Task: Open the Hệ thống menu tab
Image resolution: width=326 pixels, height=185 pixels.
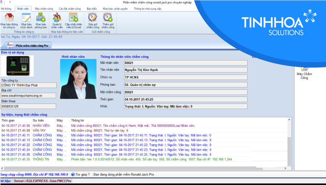Action: pos(6,9)
